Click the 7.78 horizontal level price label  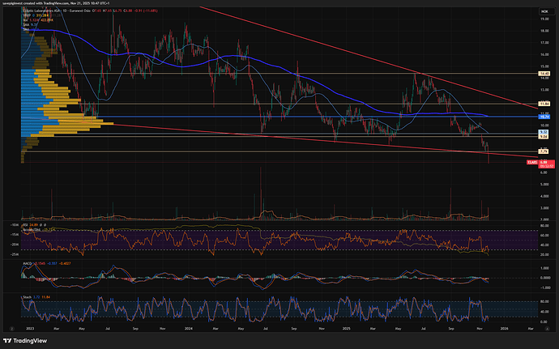pos(543,151)
